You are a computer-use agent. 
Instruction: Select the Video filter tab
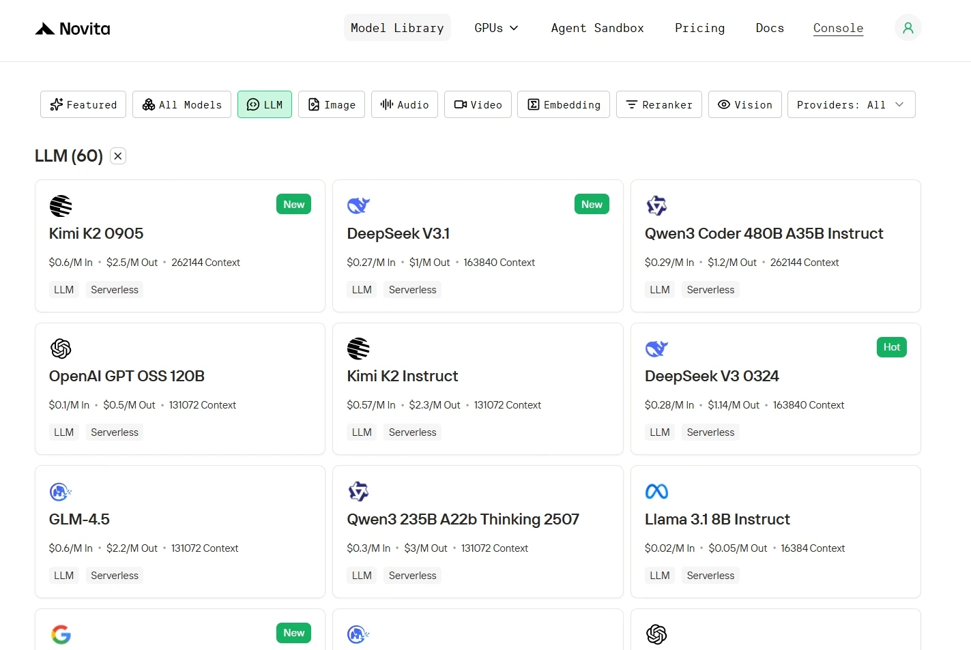click(x=478, y=104)
